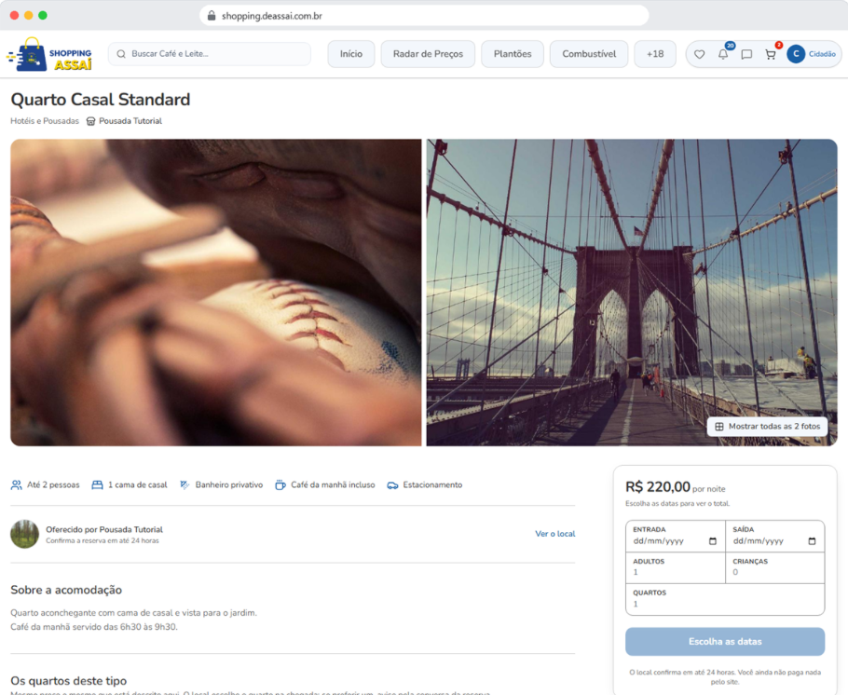
Task: Select the Adultos count field
Action: tap(675, 567)
